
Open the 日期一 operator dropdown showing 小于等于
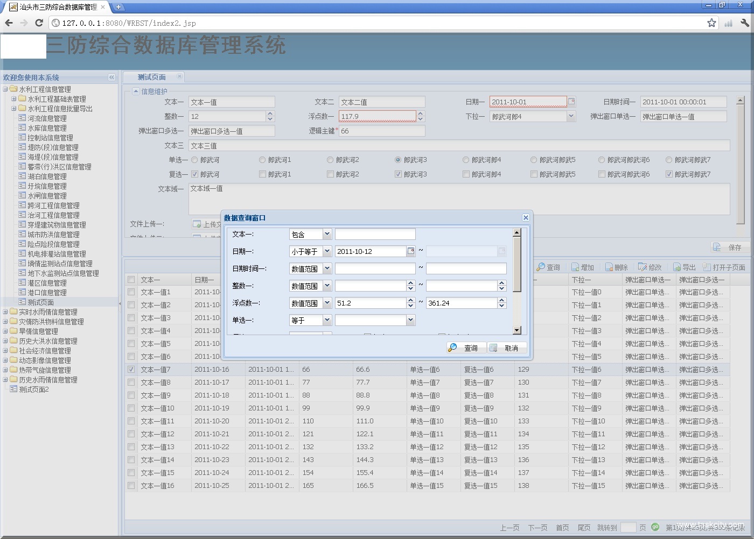click(327, 251)
